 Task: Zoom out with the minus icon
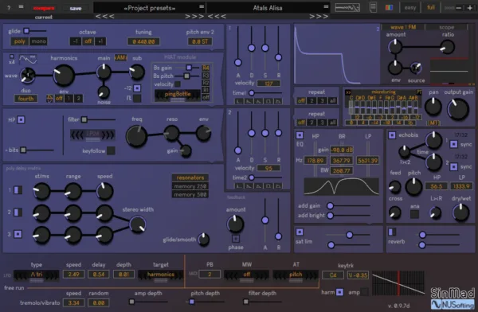(x=459, y=8)
